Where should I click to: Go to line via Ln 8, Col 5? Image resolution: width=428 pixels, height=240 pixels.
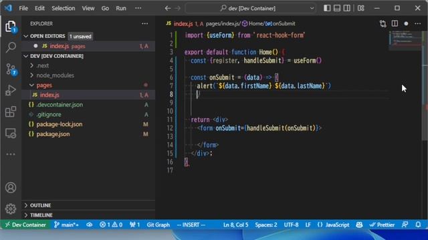pyautogui.click(x=236, y=225)
